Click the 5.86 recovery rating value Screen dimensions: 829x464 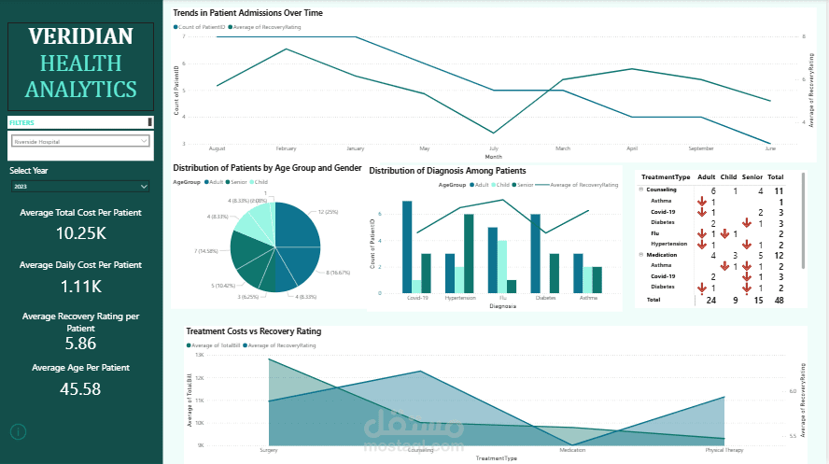click(x=81, y=344)
